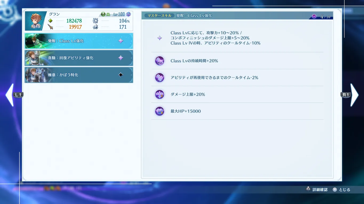Click the master level 10 badge

[129, 14]
